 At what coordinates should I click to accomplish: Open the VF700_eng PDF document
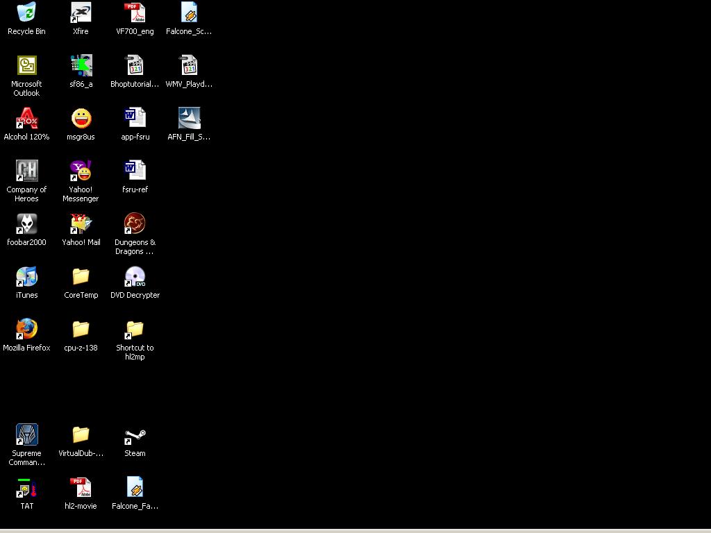[135, 12]
